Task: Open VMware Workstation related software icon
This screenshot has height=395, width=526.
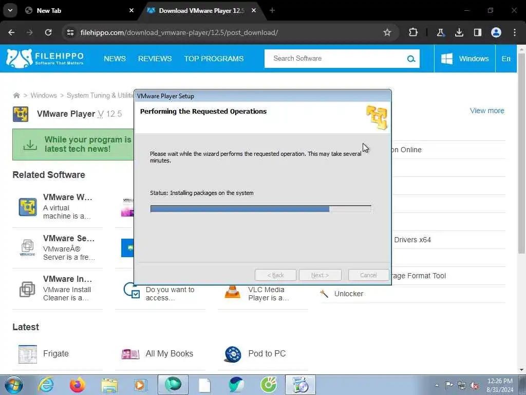Action: coord(28,207)
